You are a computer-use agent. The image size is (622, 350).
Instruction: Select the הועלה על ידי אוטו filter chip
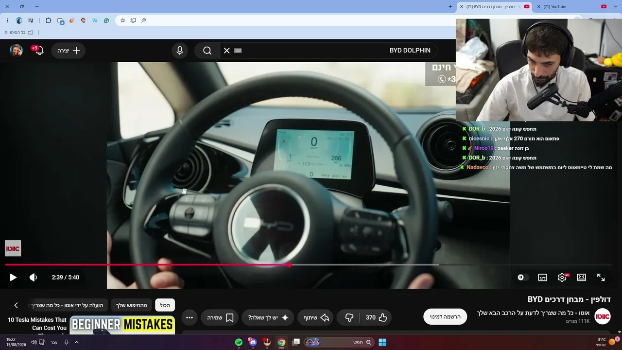click(x=69, y=305)
